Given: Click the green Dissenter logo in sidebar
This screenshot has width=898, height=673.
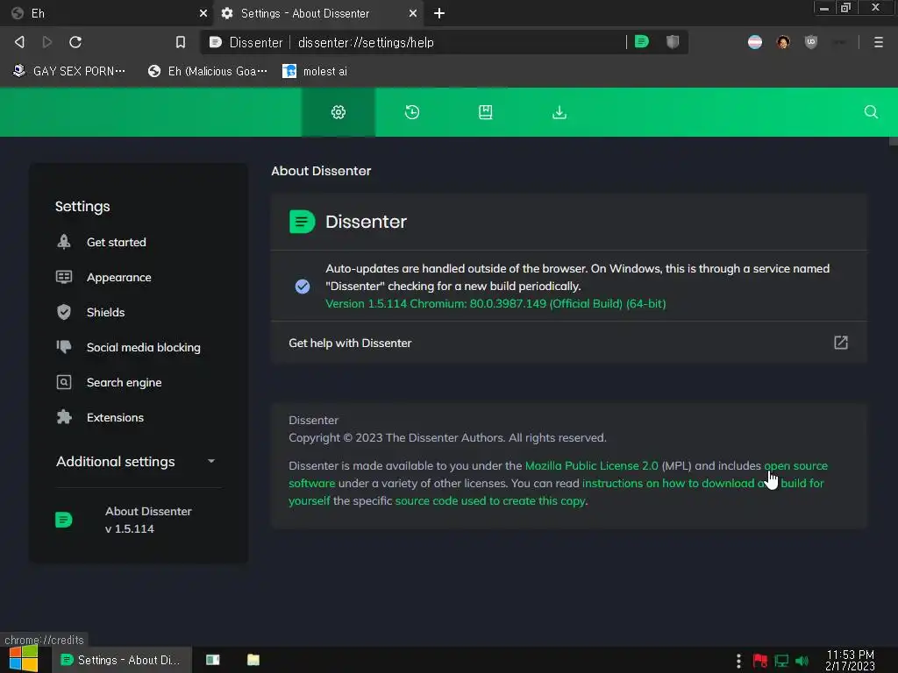Looking at the screenshot, I should pos(63,520).
